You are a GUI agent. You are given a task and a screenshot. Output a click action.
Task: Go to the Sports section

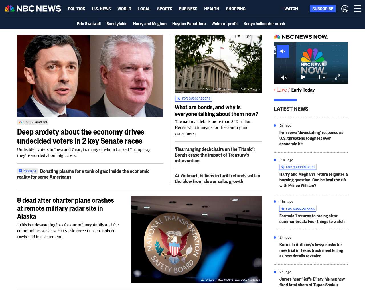(165, 9)
